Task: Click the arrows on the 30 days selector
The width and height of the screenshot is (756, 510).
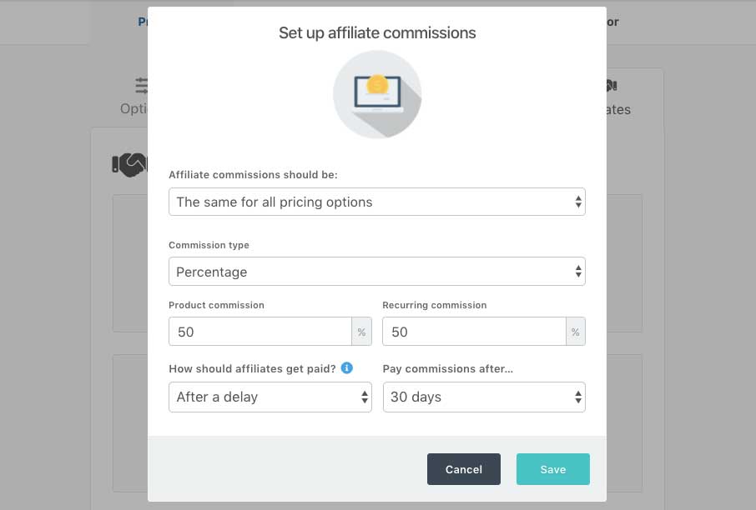Action: 578,397
